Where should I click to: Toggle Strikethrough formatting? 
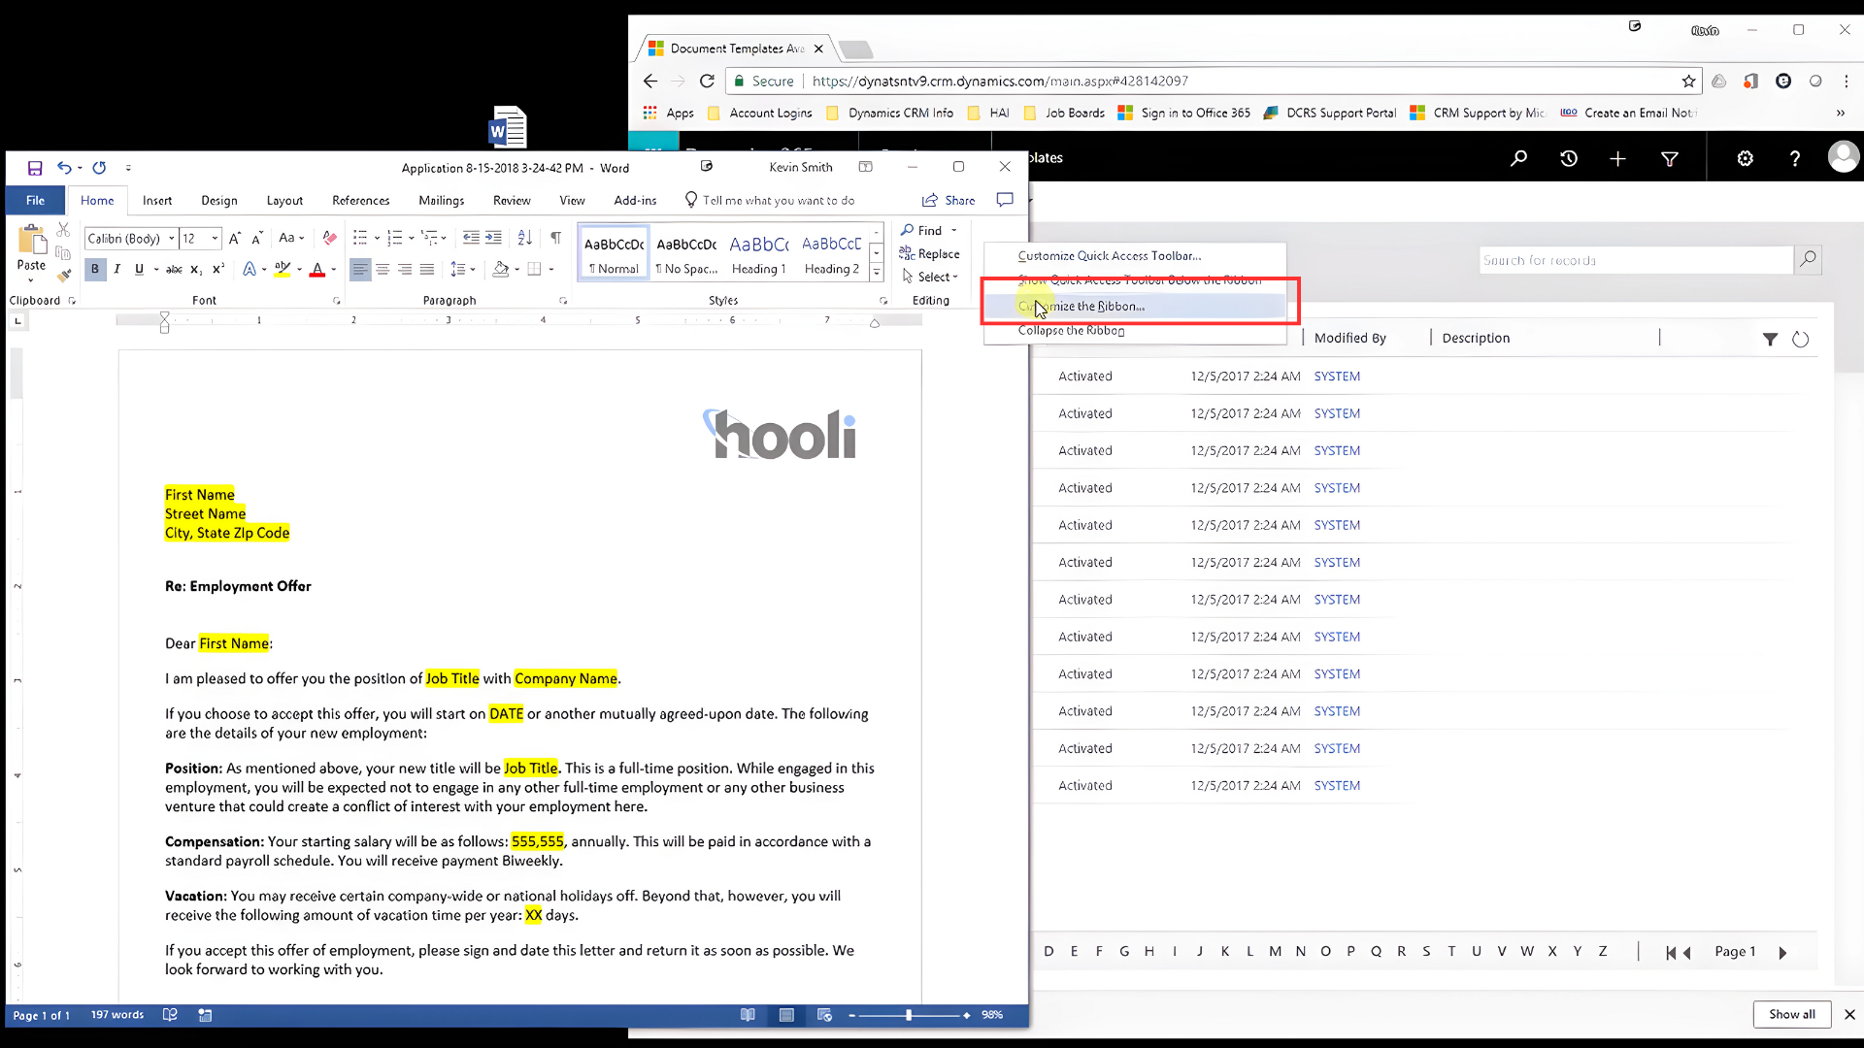[174, 270]
